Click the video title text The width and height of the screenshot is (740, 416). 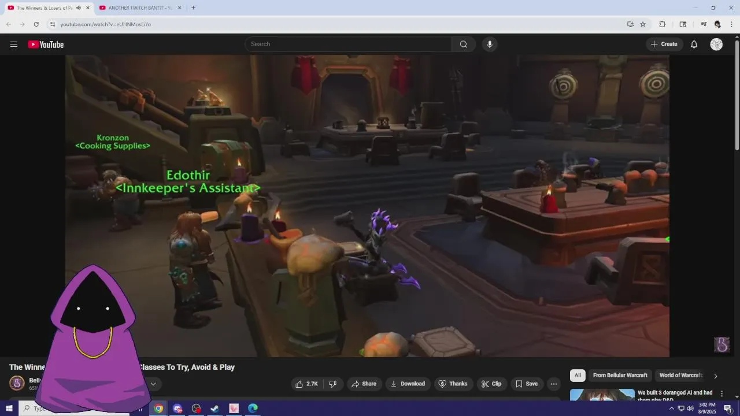click(x=122, y=367)
